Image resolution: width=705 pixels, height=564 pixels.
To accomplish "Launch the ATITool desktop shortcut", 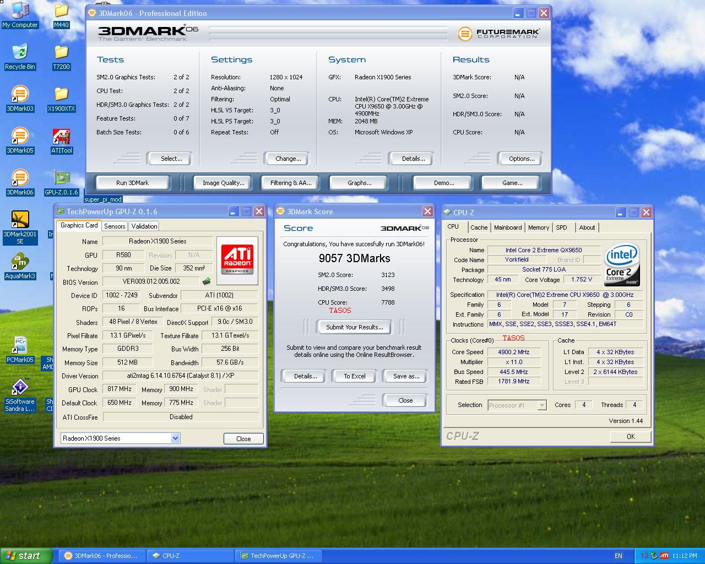I will pyautogui.click(x=61, y=140).
